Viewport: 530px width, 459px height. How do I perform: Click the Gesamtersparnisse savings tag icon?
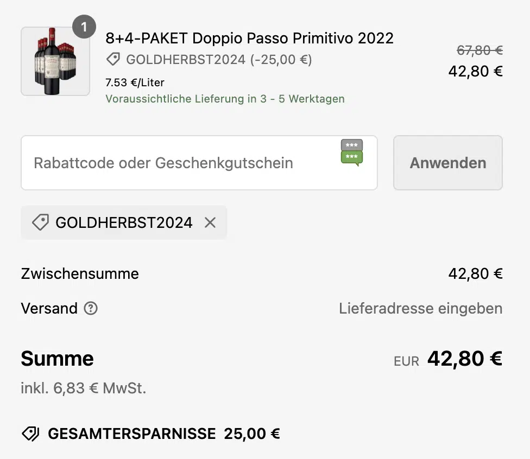[30, 433]
